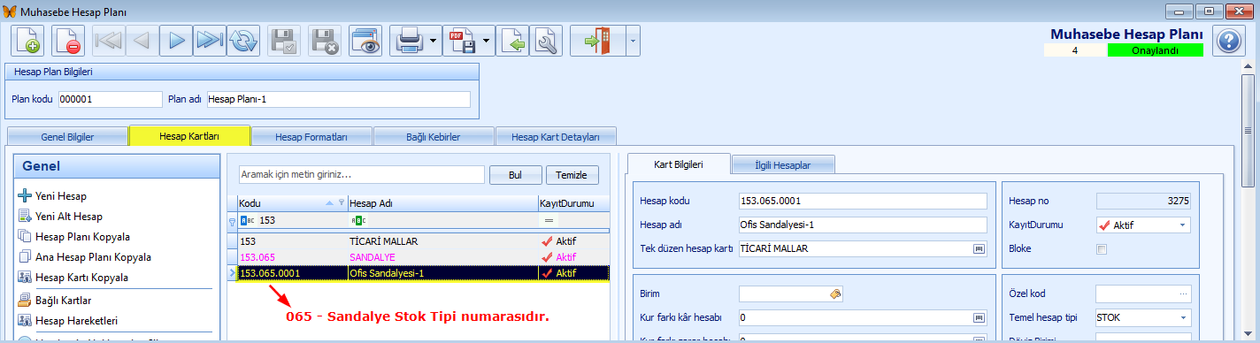
Task: Open Tek düzen hesap kartı lookup button
Action: [980, 249]
